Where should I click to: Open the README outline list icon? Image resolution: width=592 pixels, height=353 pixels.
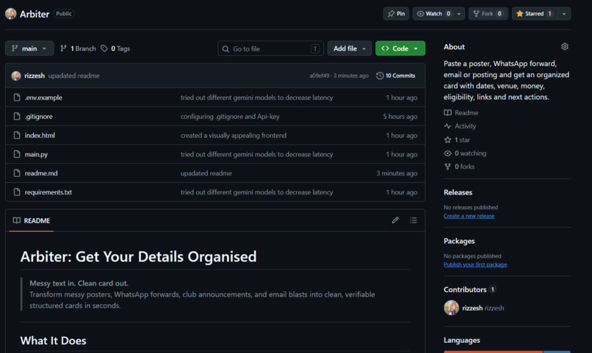pos(414,220)
